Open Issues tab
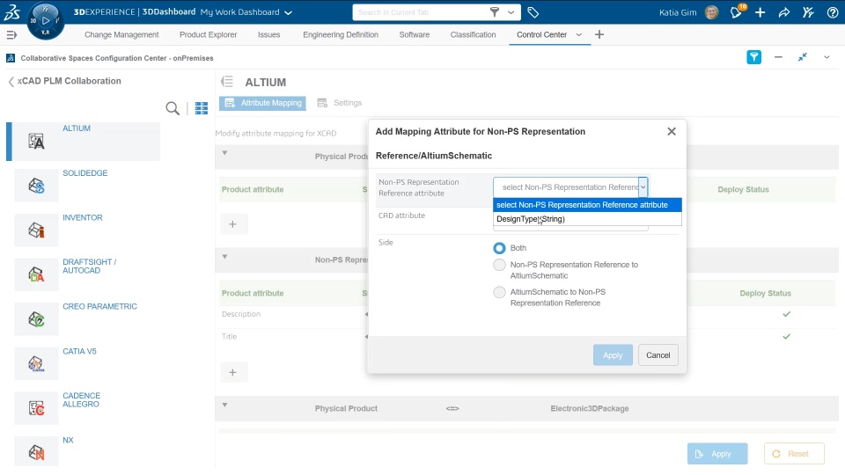This screenshot has width=845, height=475. [269, 34]
